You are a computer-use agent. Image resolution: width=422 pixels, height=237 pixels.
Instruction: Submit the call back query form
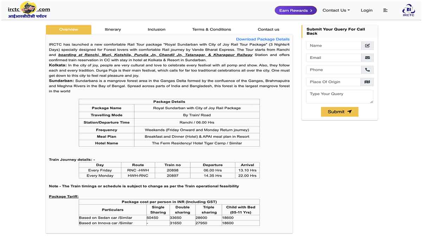(x=340, y=112)
